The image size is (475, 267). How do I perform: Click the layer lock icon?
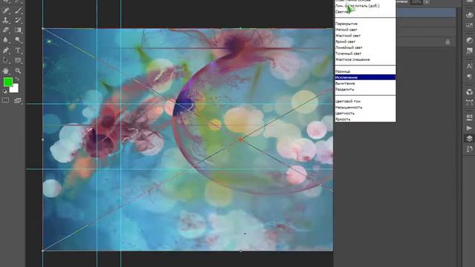(x=448, y=42)
